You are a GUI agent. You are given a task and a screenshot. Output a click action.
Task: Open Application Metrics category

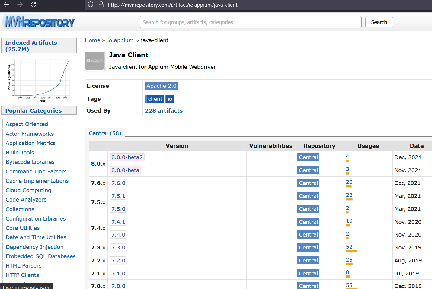click(30, 143)
